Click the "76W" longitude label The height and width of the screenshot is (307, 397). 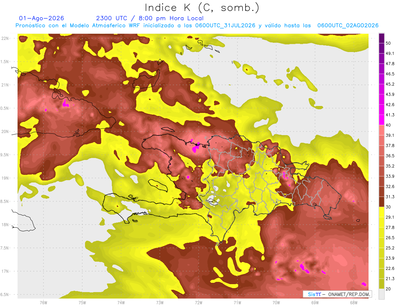[43, 302]
